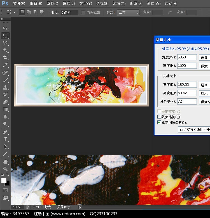
Task: Open the 帮助(H) menu
Action: coord(171,3)
